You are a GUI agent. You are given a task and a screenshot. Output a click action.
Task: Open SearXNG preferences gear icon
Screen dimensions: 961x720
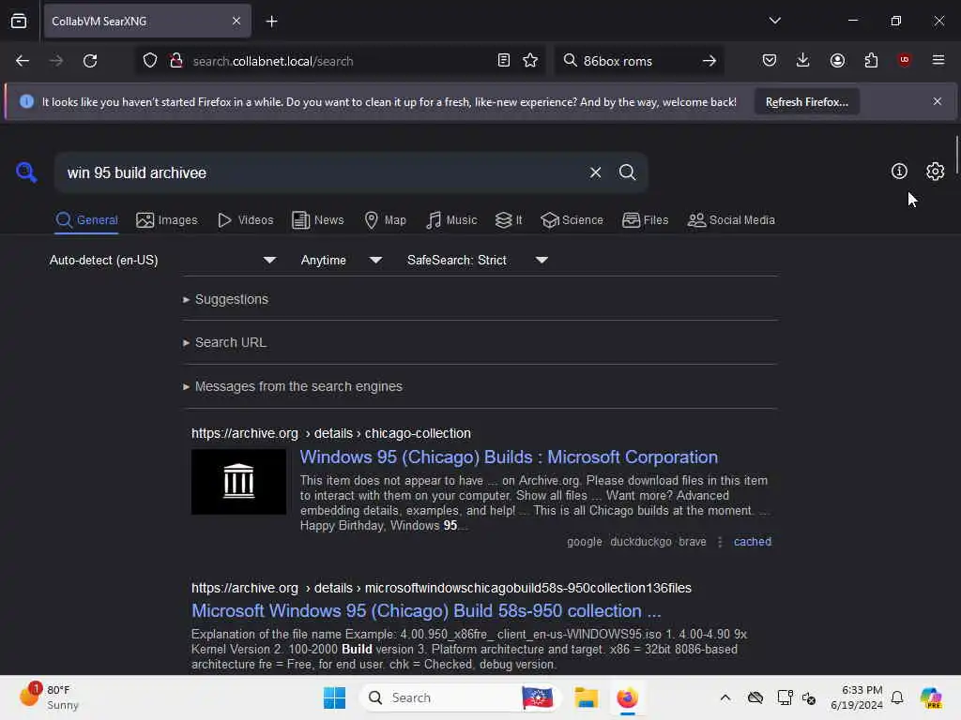click(935, 172)
